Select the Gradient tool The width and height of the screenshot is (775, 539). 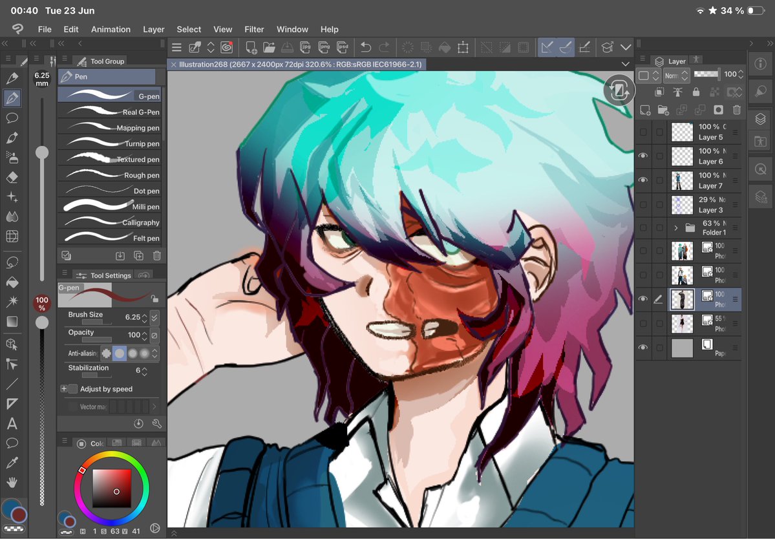pos(12,322)
